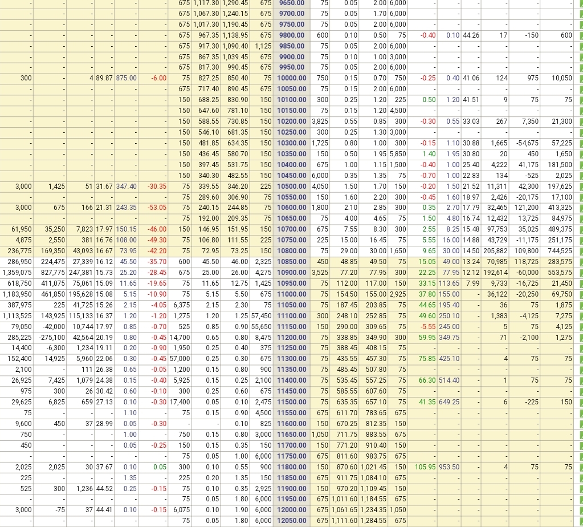Select strike price 11800.00
The height and width of the screenshot is (527, 583).
tap(292, 467)
